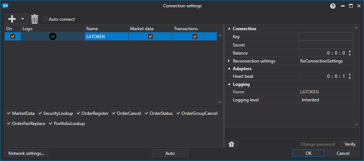Click property grid scroll up arrow
The height and width of the screenshot is (161, 364).
(x=356, y=28)
